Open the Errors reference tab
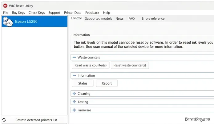 (153, 18)
